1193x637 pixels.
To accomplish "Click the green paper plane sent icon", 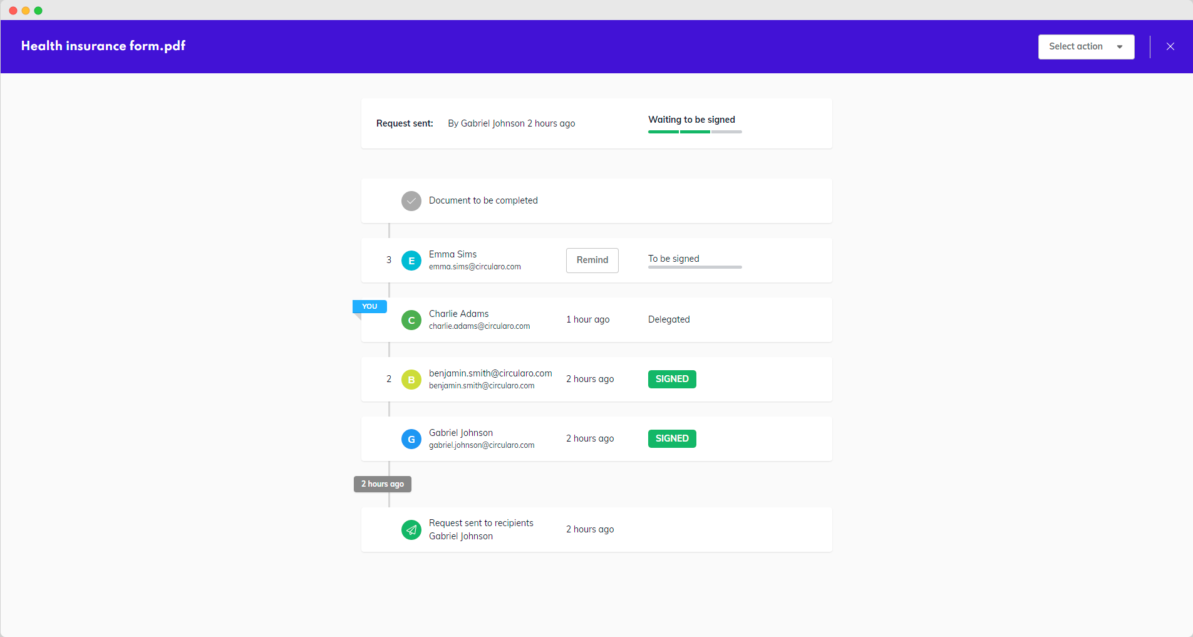I will click(411, 530).
